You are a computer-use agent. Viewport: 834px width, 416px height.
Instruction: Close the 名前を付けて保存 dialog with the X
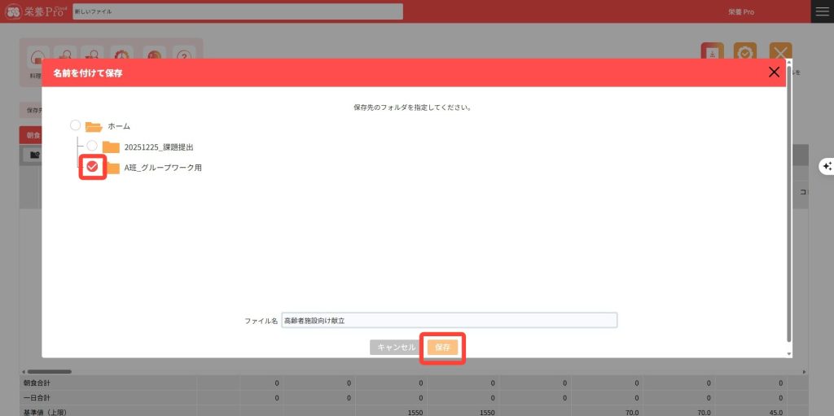point(774,72)
